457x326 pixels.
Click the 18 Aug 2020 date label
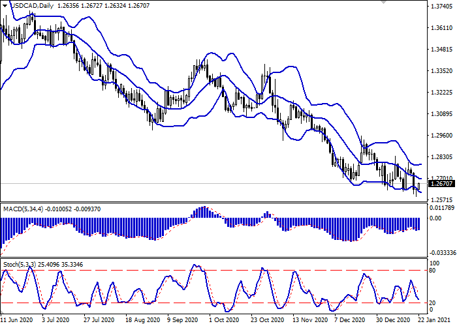(143, 320)
